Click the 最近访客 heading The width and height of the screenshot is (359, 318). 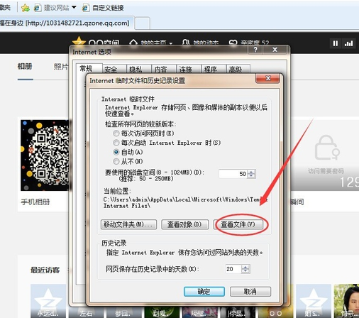tap(45, 270)
